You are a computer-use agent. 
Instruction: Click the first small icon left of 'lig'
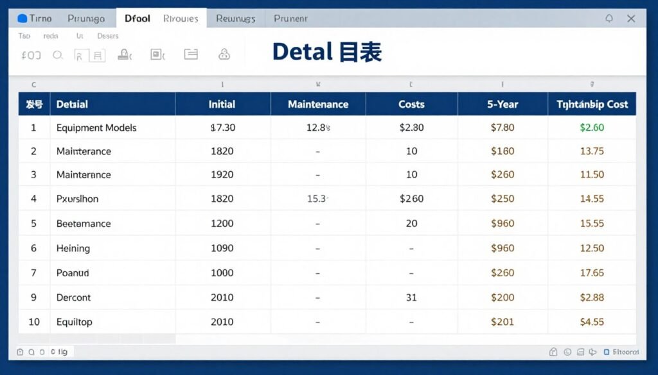tap(20, 352)
